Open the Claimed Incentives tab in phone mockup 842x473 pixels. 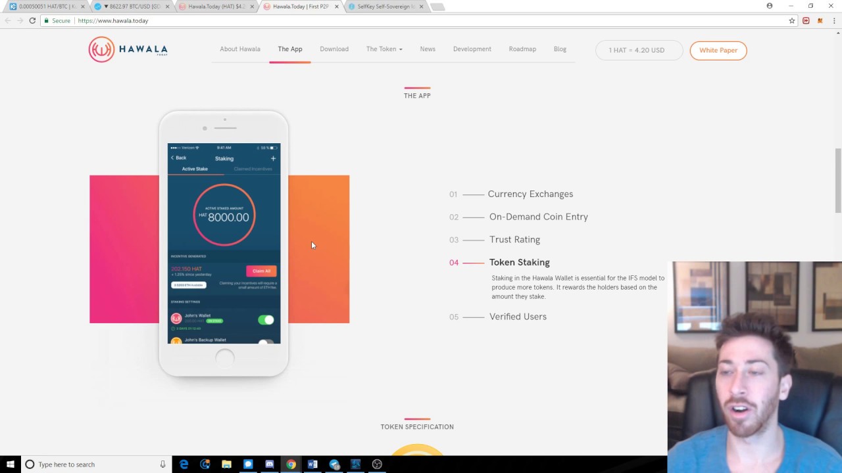[x=253, y=169]
